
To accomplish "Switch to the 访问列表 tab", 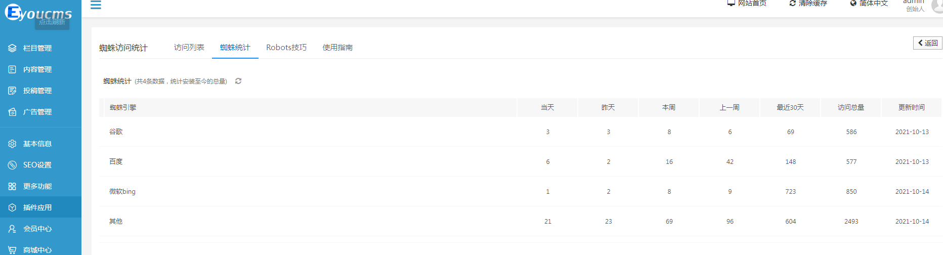I will [x=189, y=48].
